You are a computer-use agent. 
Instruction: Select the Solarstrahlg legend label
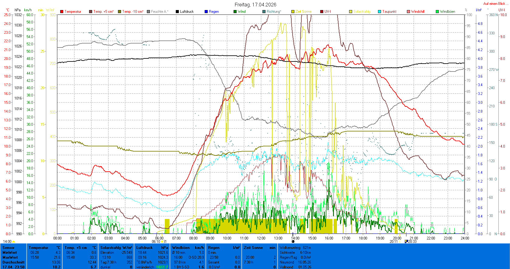362,12
